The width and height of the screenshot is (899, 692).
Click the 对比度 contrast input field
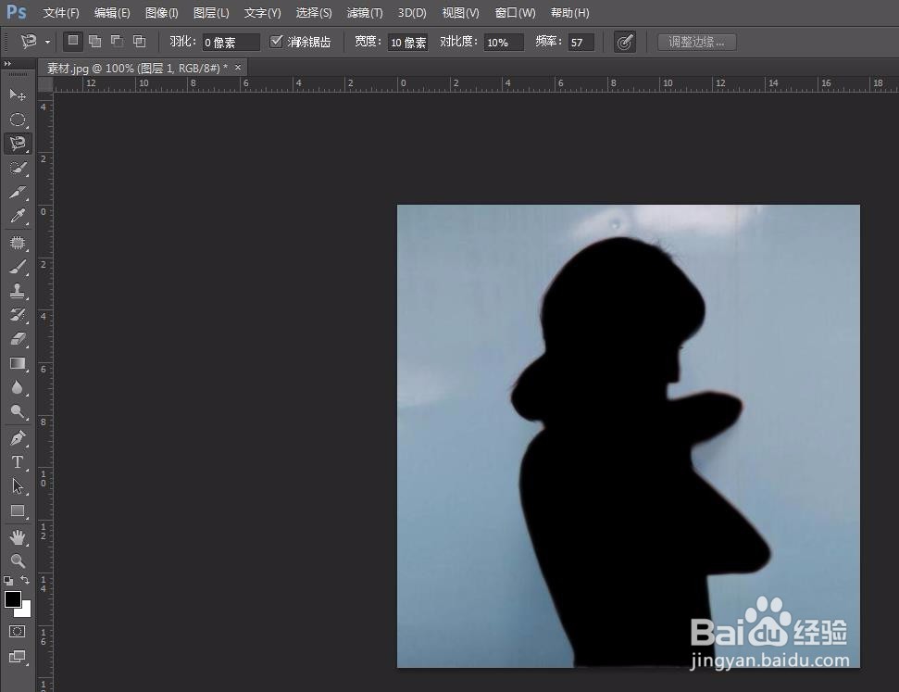tap(504, 42)
